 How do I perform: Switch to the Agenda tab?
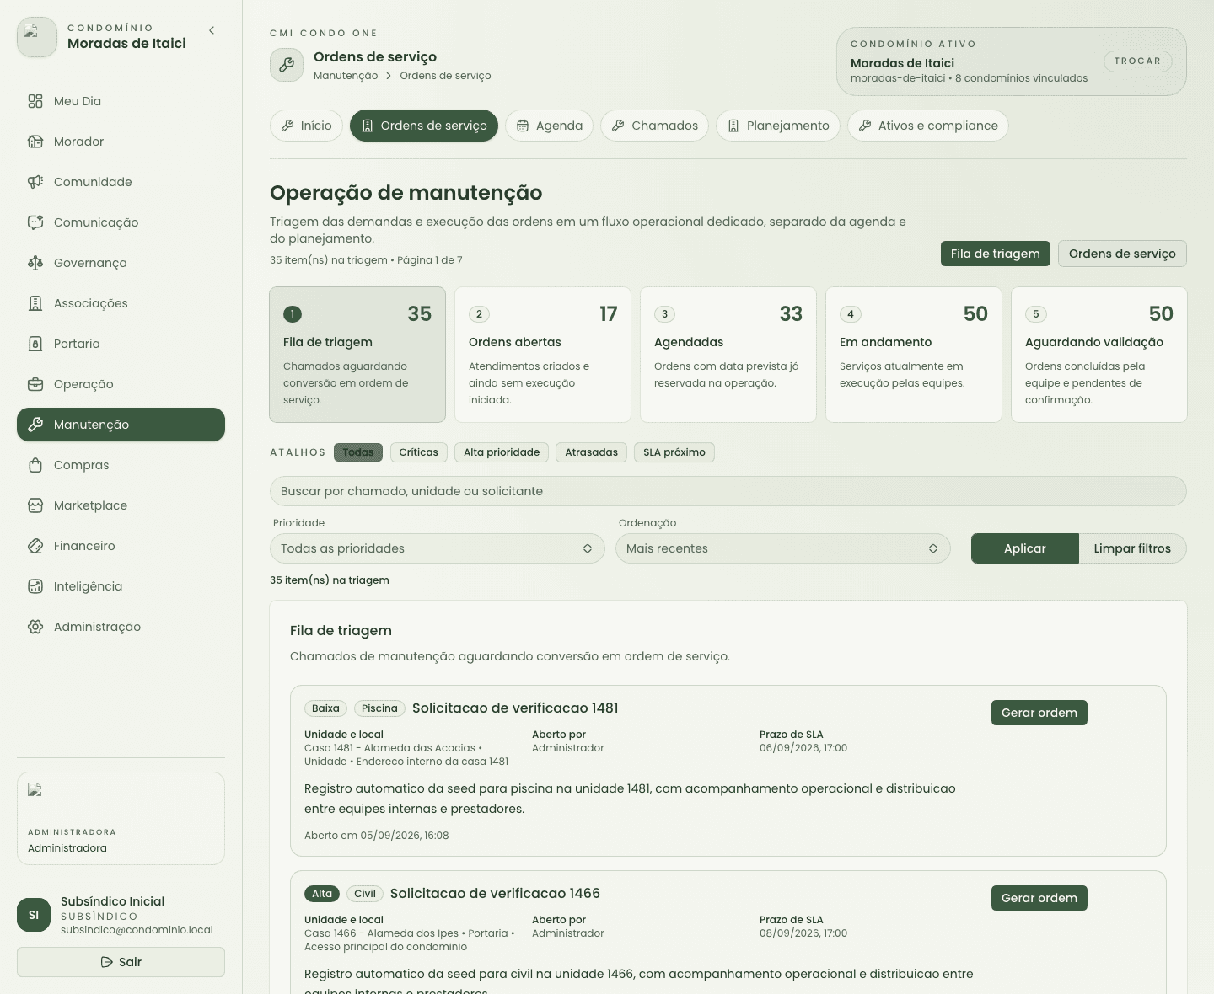click(550, 126)
